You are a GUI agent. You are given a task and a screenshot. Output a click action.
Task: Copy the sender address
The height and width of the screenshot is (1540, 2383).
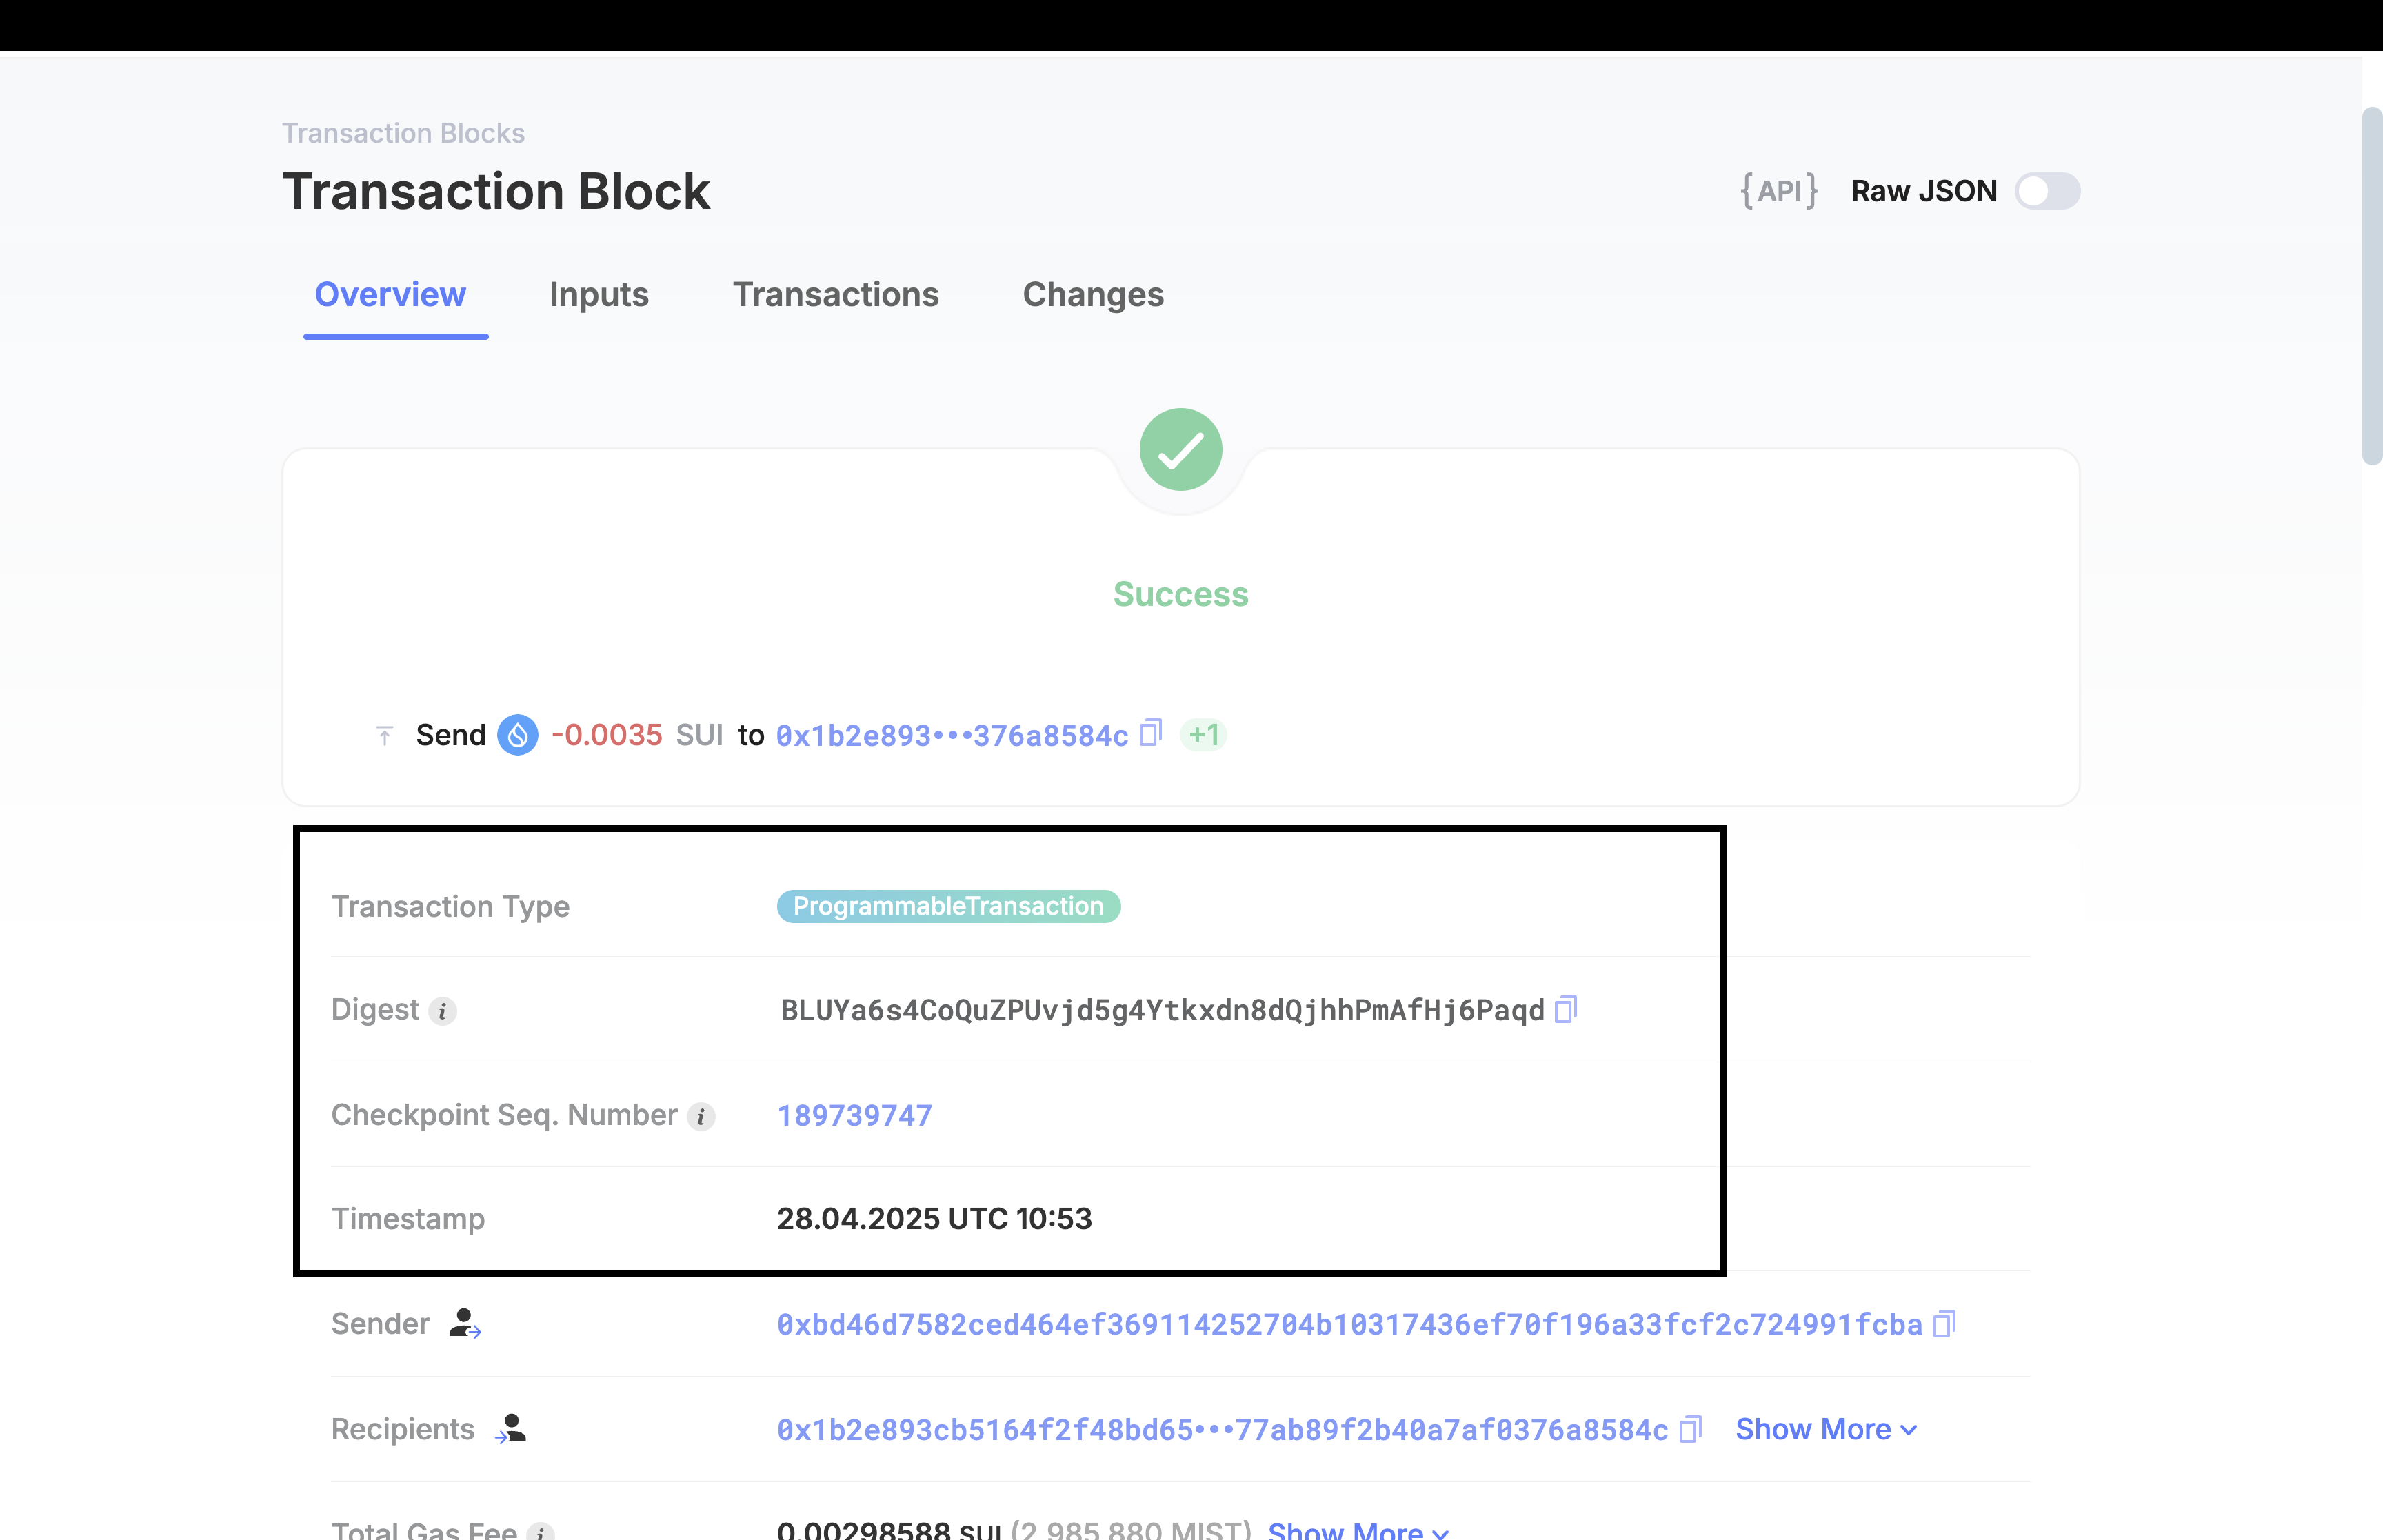tap(1944, 1324)
